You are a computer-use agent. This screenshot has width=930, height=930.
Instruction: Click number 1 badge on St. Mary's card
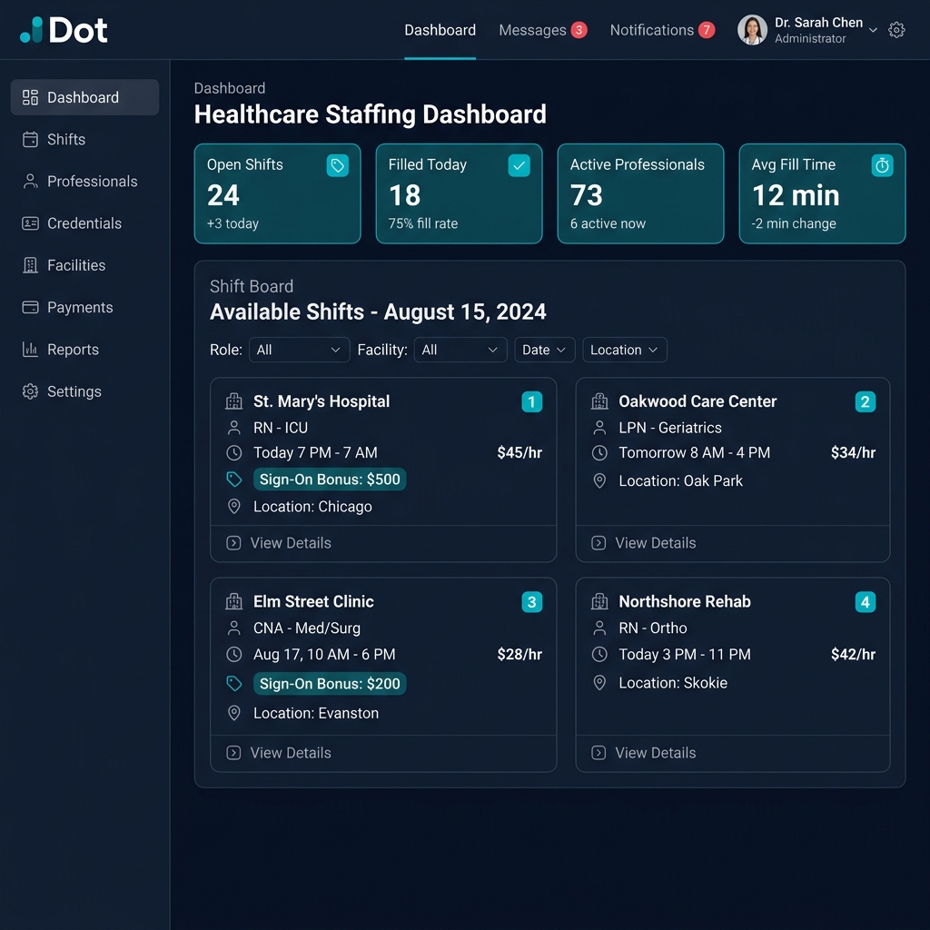(532, 402)
